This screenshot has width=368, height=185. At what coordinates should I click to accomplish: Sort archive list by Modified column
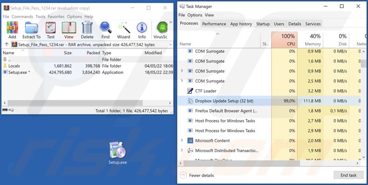tap(153, 53)
